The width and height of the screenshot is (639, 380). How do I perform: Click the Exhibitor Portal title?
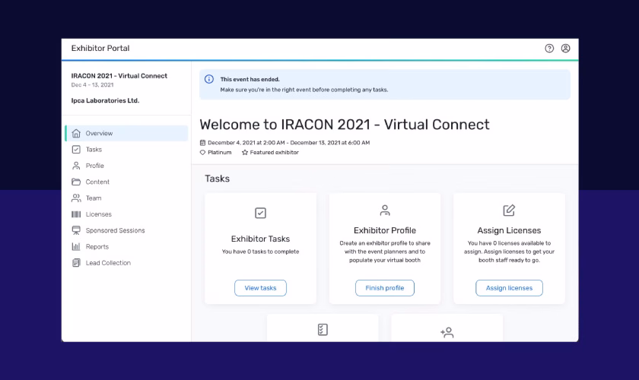[x=100, y=48]
